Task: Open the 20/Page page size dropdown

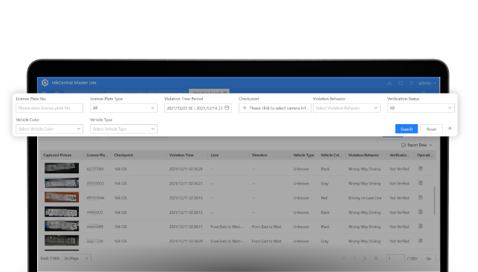Action: 77,259
